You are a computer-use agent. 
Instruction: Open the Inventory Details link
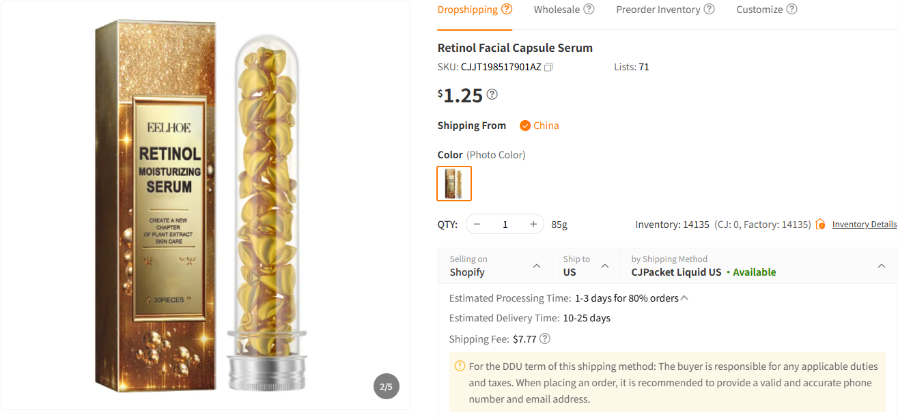click(864, 225)
